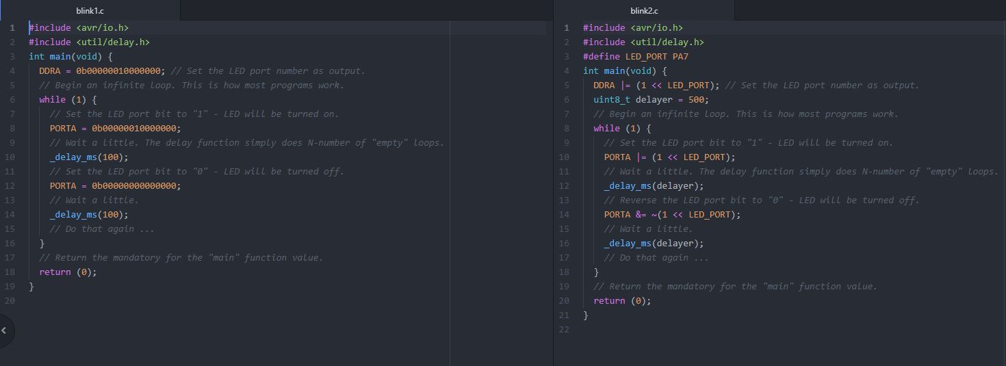Click 'DDRA = 0b00000010000000;' in blink1.c
The width and height of the screenshot is (1006, 366).
[102, 71]
